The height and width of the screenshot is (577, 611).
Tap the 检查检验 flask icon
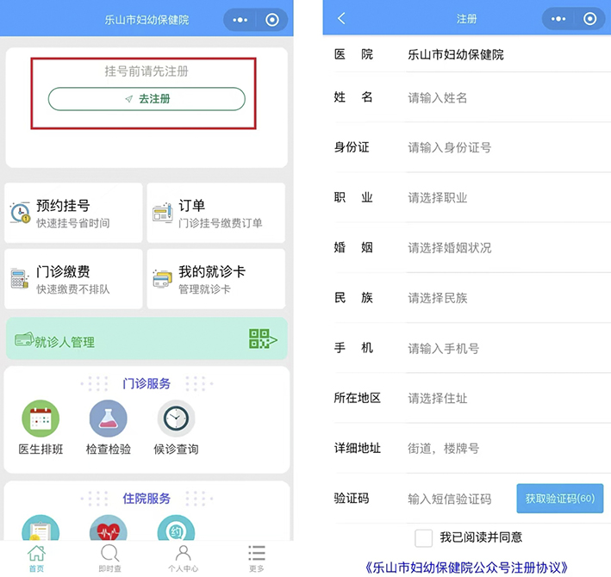[109, 419]
